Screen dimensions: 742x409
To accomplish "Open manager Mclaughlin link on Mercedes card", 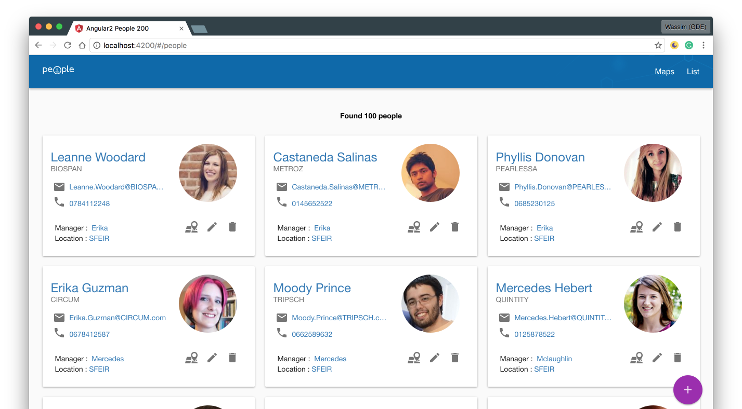I will [554, 359].
